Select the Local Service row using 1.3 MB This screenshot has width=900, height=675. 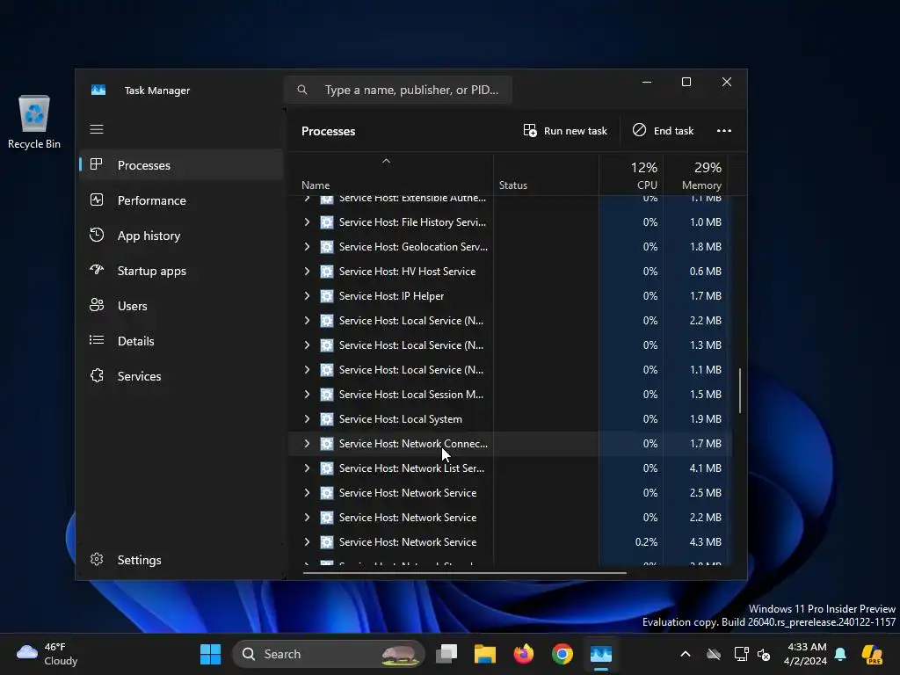click(510, 345)
